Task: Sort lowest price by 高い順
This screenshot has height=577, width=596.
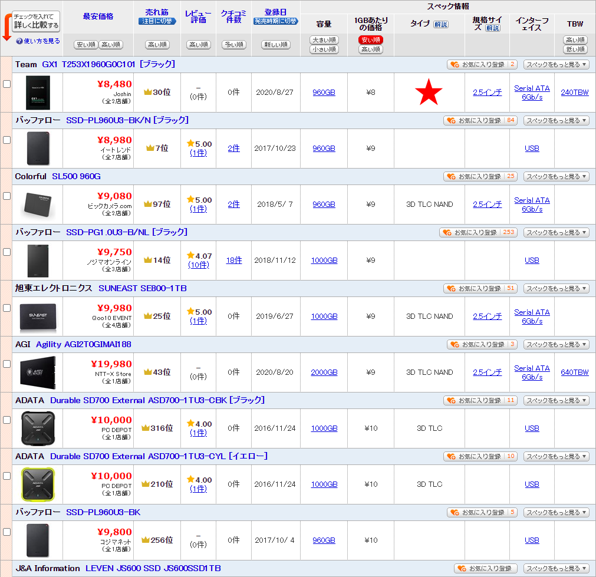Action: [111, 44]
